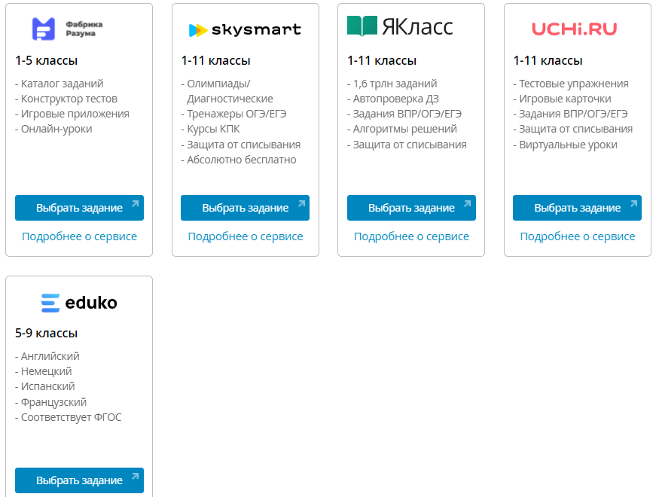Open 'Подробнее о сервисе' for skysmart
The width and height of the screenshot is (659, 497).
(x=246, y=236)
